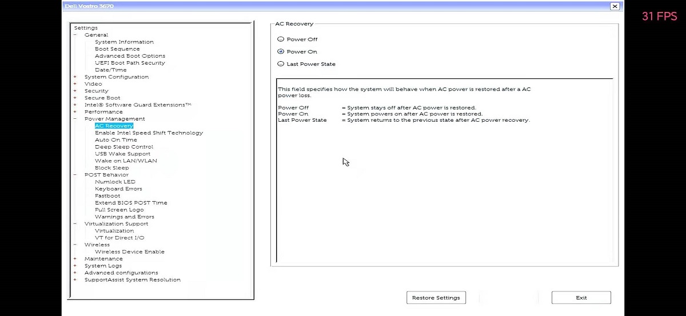Open the Virtualization setting
Viewport: 686px width, 316px height.
pyautogui.click(x=114, y=231)
